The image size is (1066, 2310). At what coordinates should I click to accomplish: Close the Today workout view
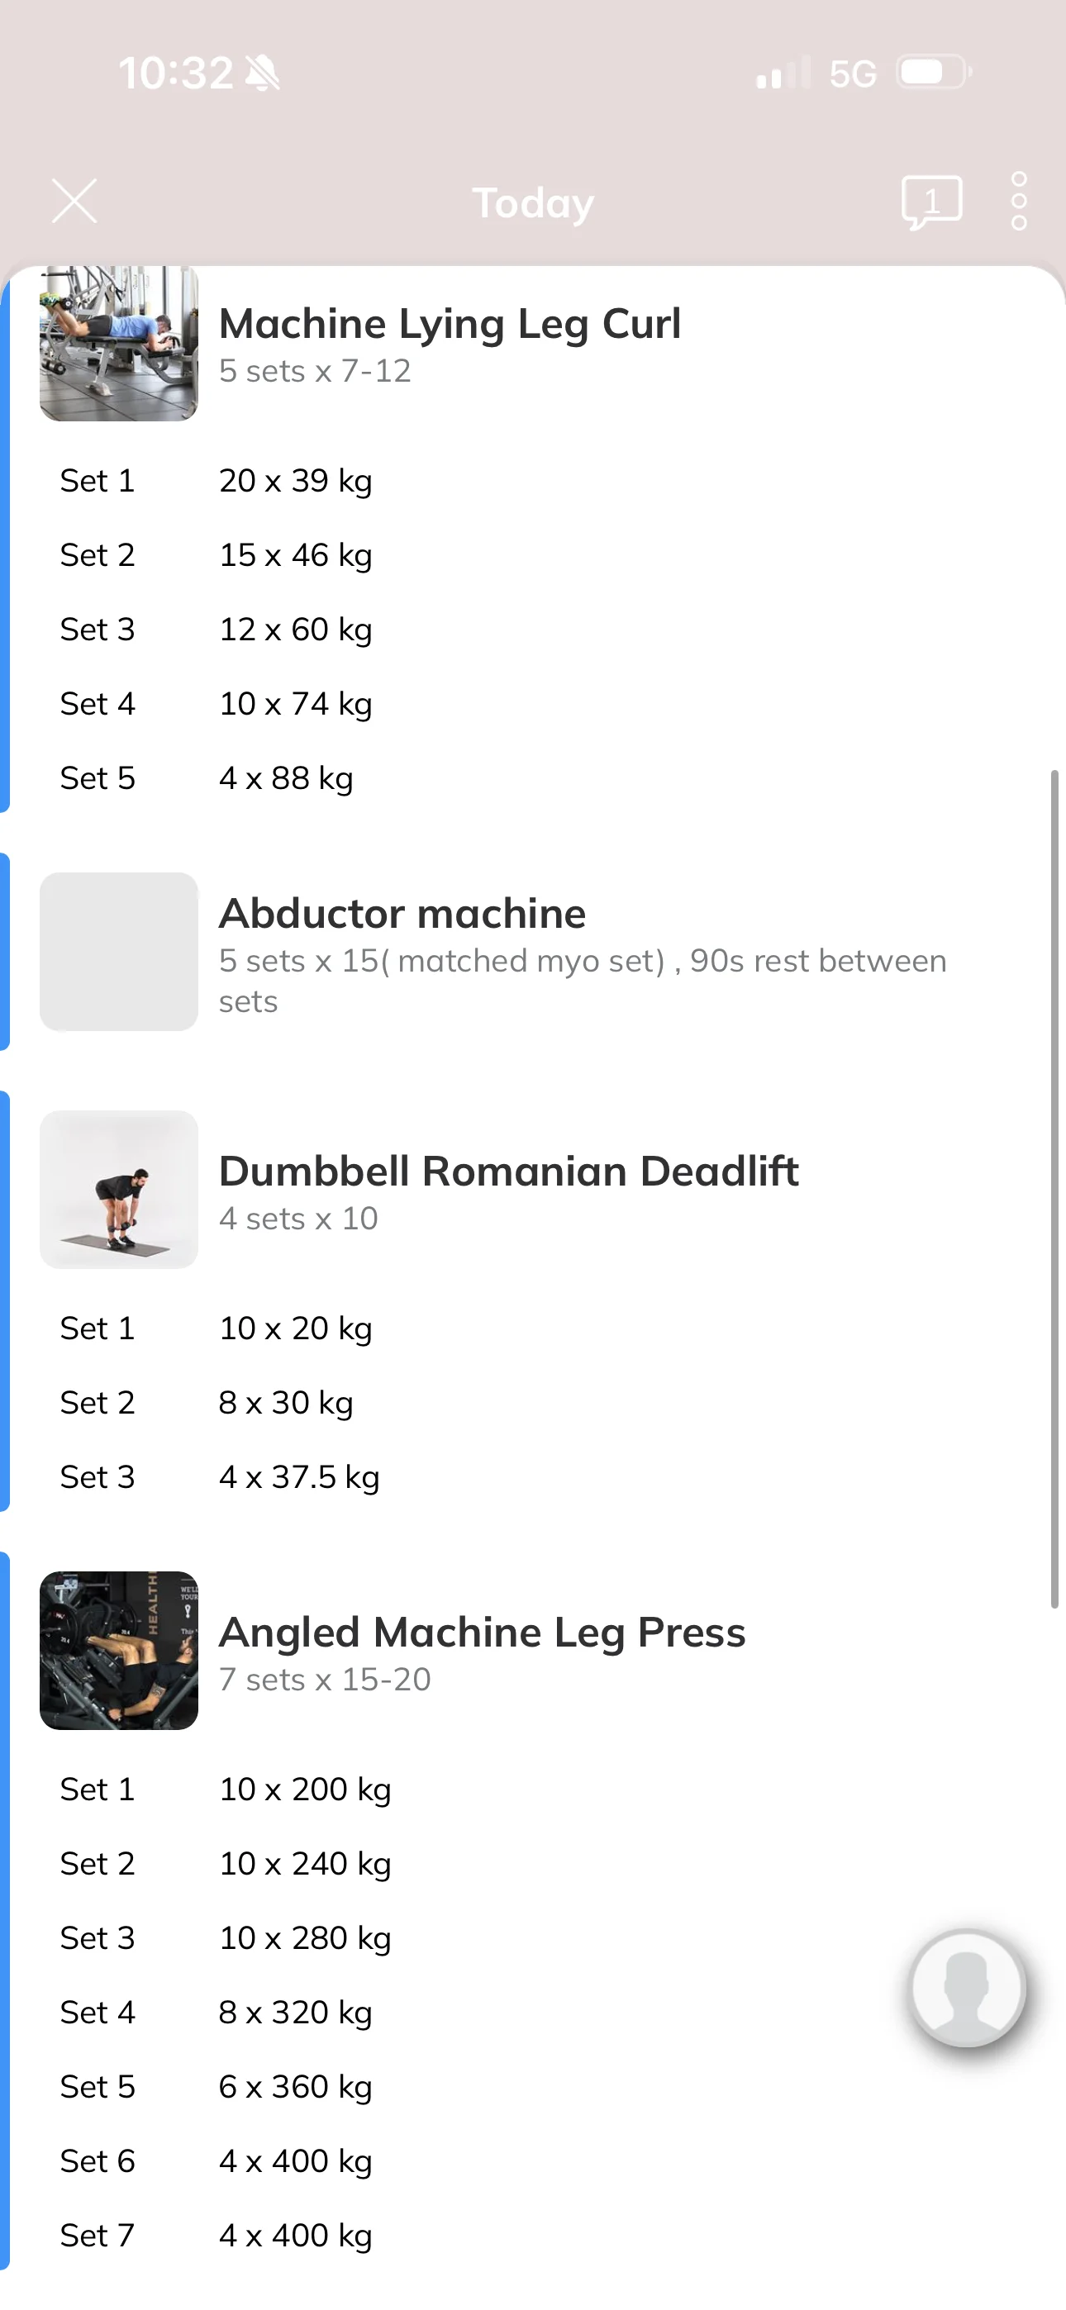tap(74, 201)
